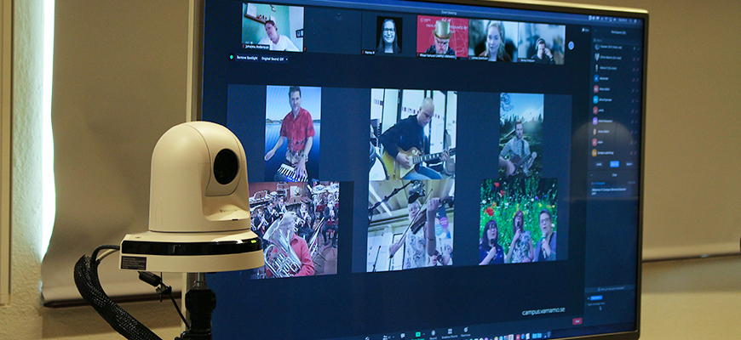The image size is (741, 340).
Task: Open the View options button
Action: (585, 30)
